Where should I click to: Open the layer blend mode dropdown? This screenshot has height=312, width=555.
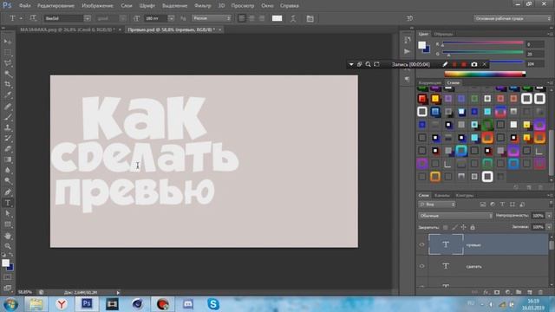coord(455,216)
